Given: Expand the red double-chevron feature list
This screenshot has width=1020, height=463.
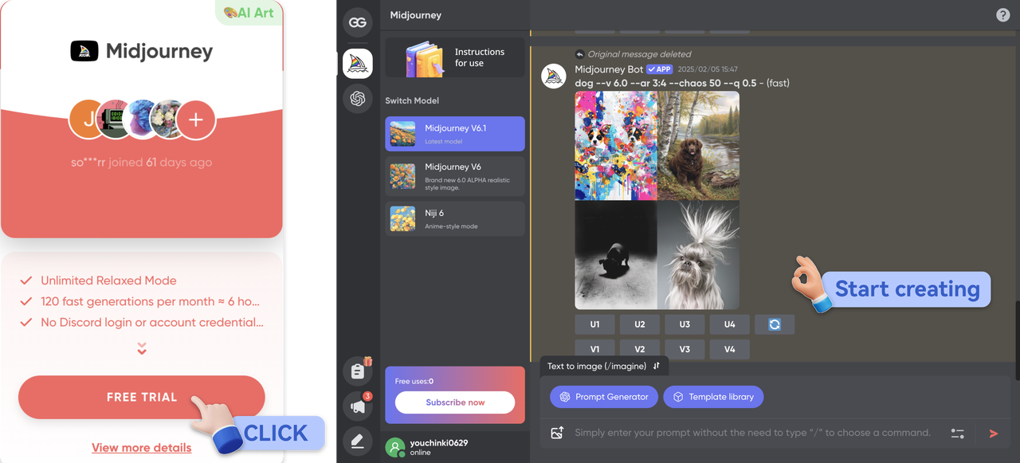Looking at the screenshot, I should [142, 349].
